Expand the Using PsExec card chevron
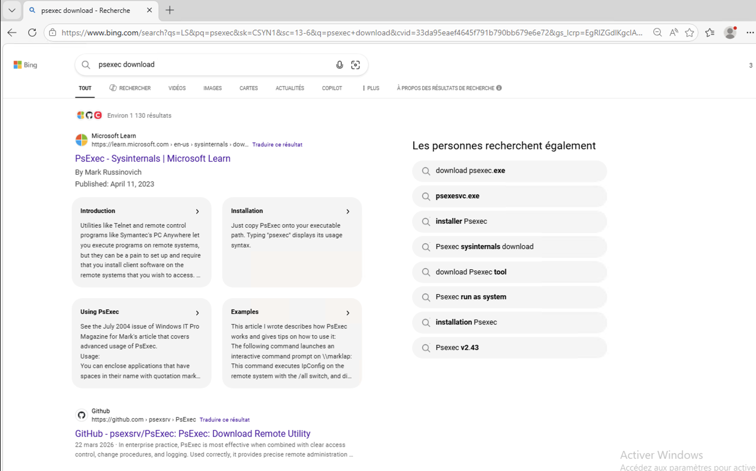Image resolution: width=756 pixels, height=471 pixels. click(x=197, y=313)
